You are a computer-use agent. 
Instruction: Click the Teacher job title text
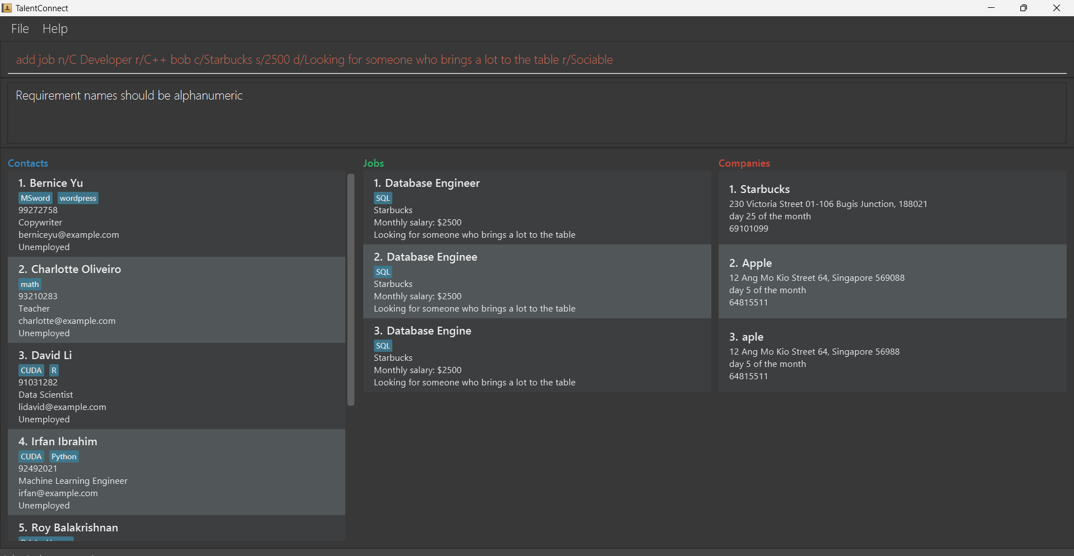tap(34, 309)
